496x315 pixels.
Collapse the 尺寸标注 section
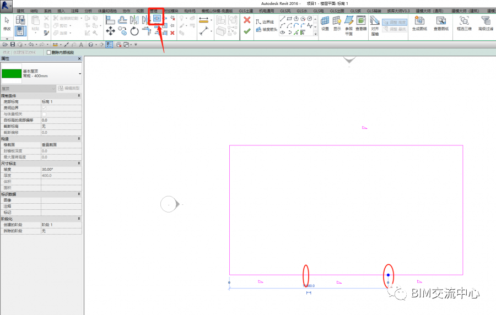pos(79,164)
